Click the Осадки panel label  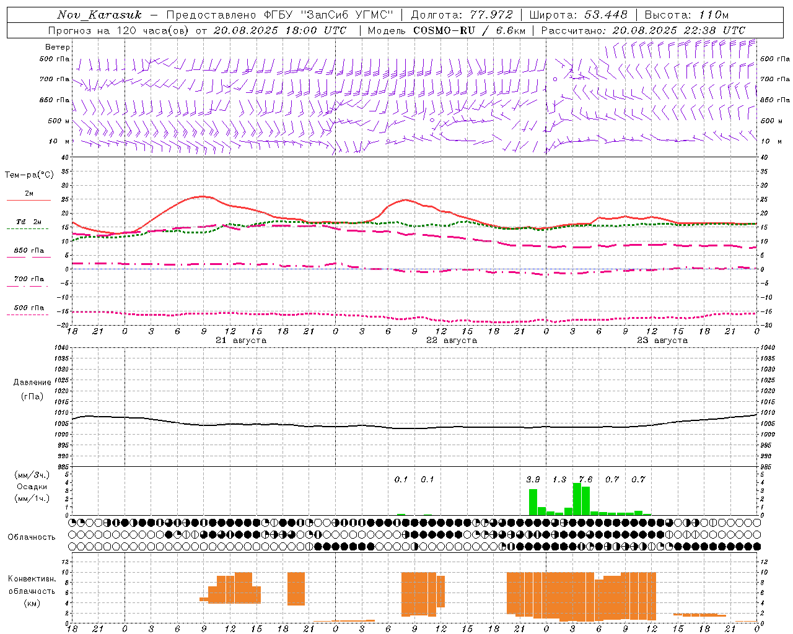[x=32, y=487]
